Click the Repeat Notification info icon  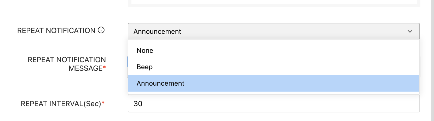pyautogui.click(x=101, y=30)
